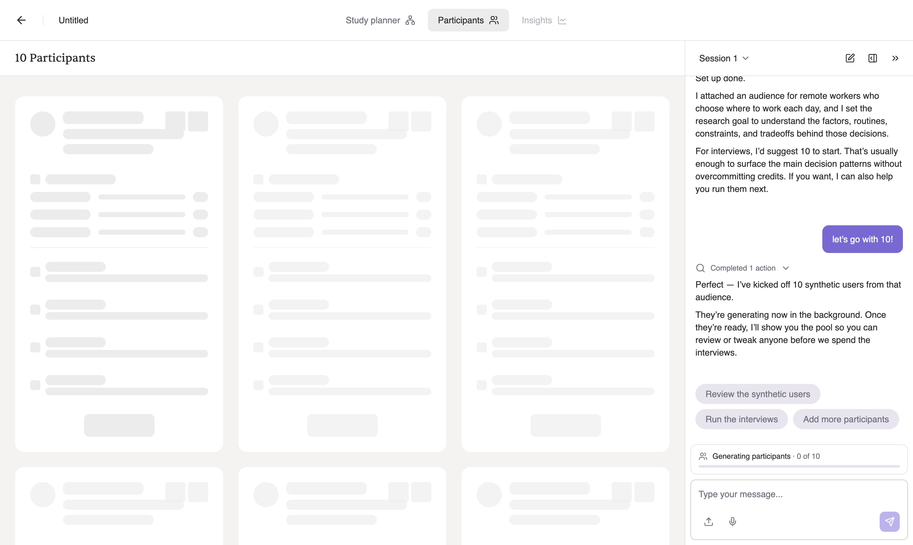Open the Insights tab
913x545 pixels.
pyautogui.click(x=544, y=20)
